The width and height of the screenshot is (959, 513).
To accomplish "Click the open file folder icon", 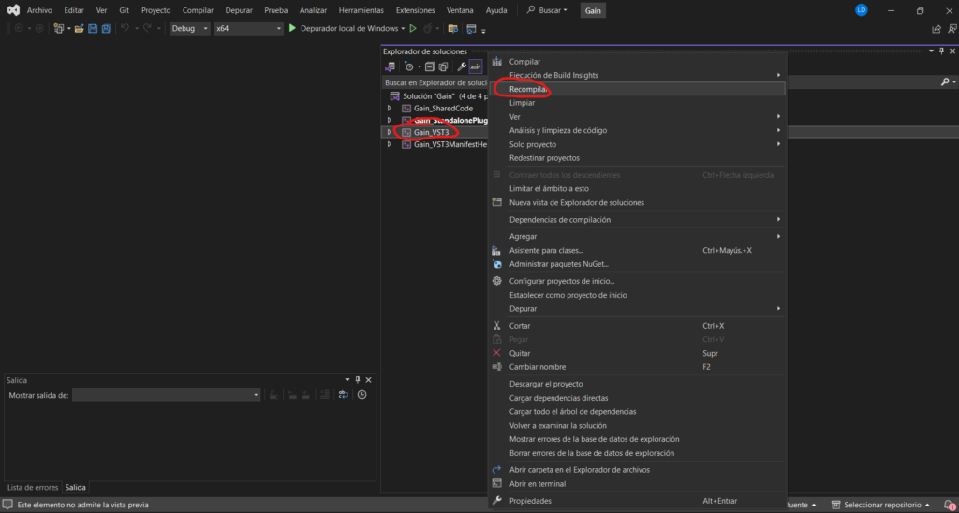I will pyautogui.click(x=79, y=29).
